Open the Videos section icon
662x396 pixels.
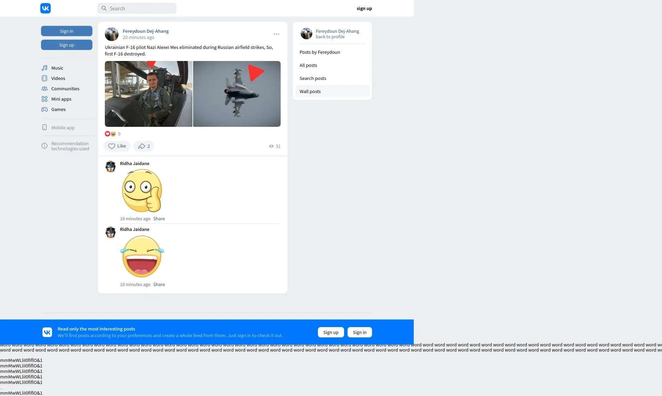click(44, 78)
